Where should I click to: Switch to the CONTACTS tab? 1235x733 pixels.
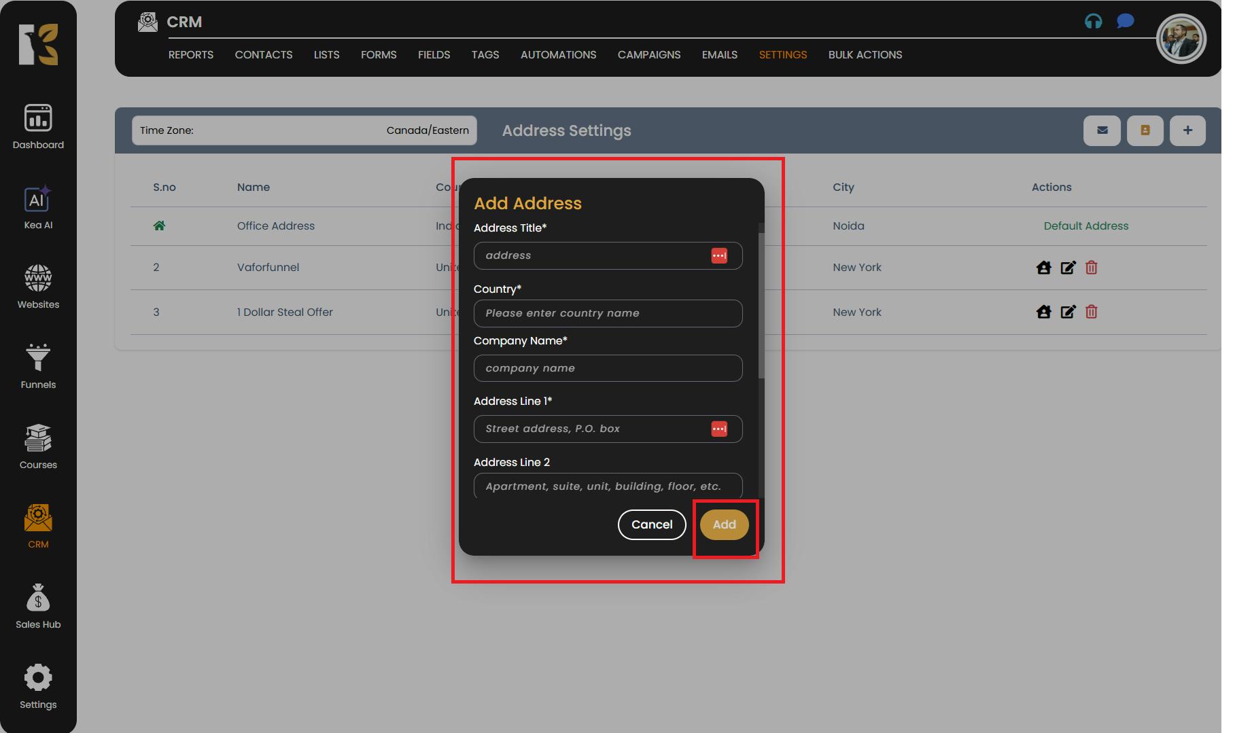click(263, 55)
